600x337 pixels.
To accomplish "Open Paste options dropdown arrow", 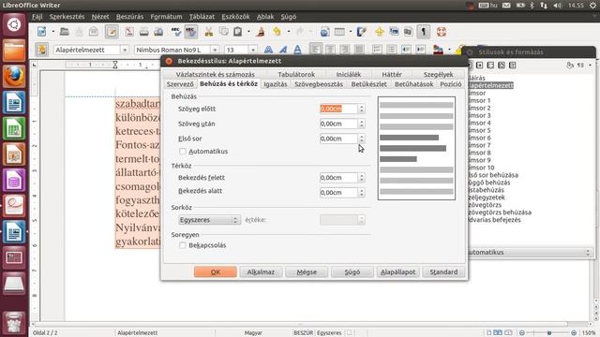I will (248, 32).
